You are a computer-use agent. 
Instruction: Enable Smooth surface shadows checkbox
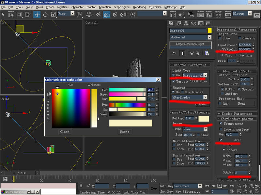click(x=221, y=129)
